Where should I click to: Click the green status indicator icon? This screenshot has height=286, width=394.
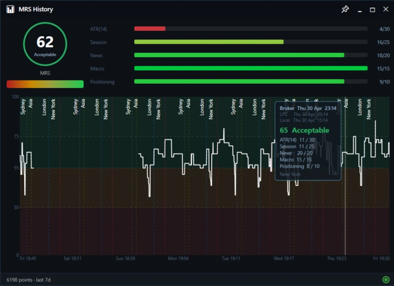tap(386, 279)
